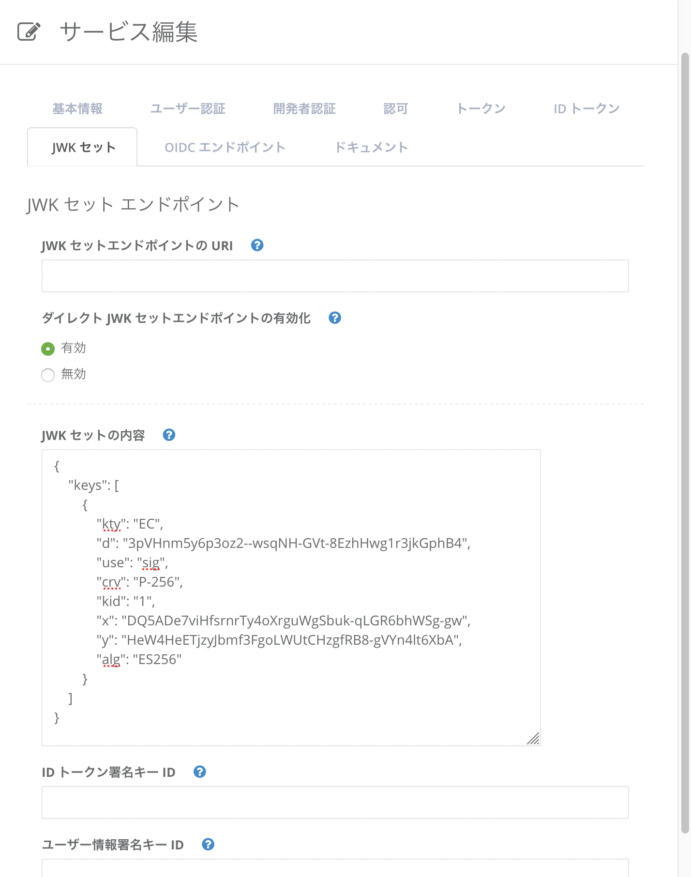691x877 pixels.
Task: Select the active JWK セット tab
Action: [82, 147]
